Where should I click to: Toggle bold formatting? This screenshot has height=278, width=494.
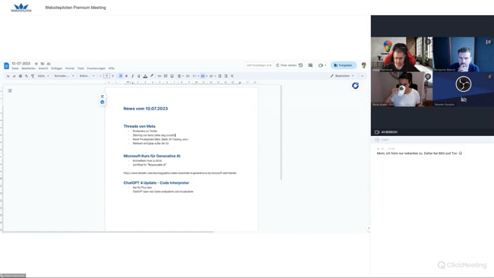[x=126, y=76]
